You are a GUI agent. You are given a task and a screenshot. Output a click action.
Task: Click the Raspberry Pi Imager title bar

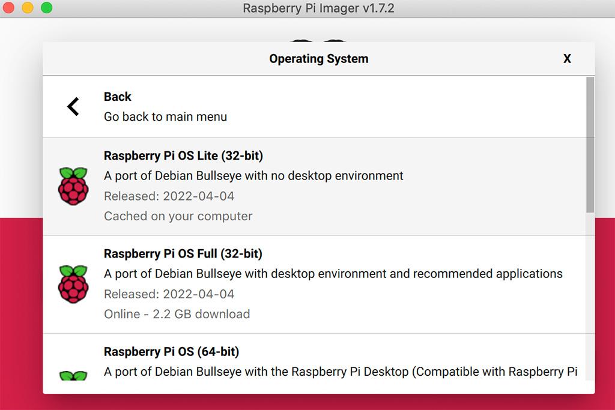coord(318,8)
